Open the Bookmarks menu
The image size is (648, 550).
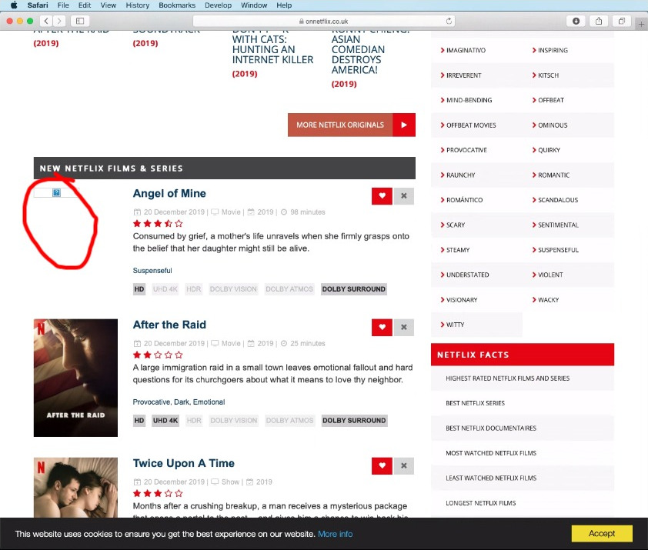(x=177, y=5)
